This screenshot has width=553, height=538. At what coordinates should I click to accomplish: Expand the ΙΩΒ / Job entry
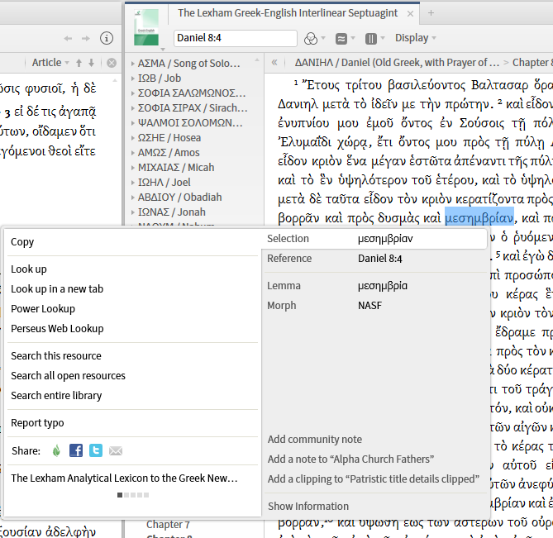click(132, 79)
